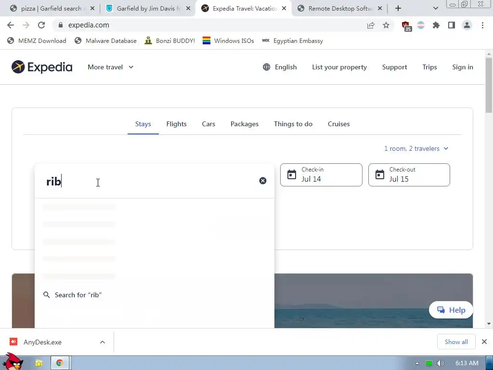Open the Bonzi BUDDY! bookmark
The image size is (493, 370).
click(x=170, y=40)
